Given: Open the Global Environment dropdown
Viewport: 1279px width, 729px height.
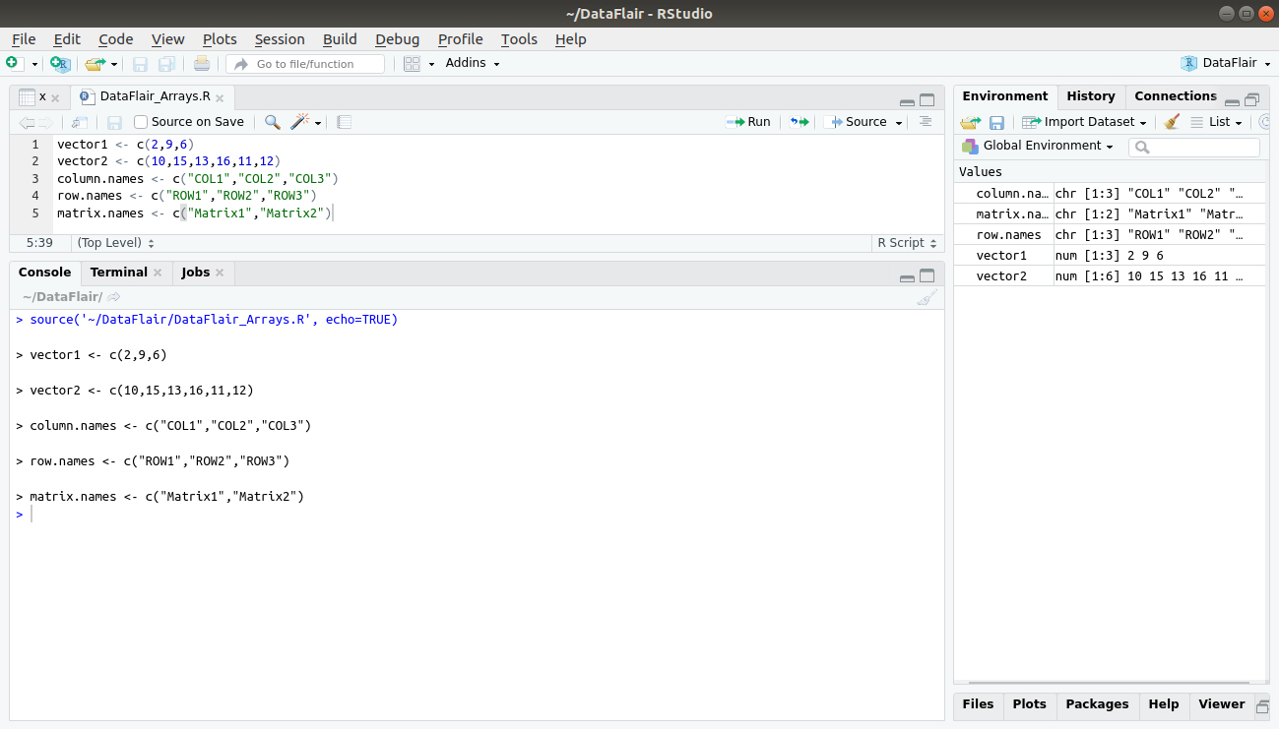Looking at the screenshot, I should 1038,146.
